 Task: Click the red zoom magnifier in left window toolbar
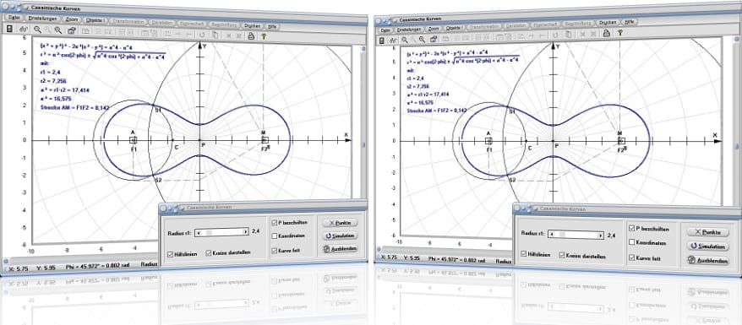tap(57, 30)
